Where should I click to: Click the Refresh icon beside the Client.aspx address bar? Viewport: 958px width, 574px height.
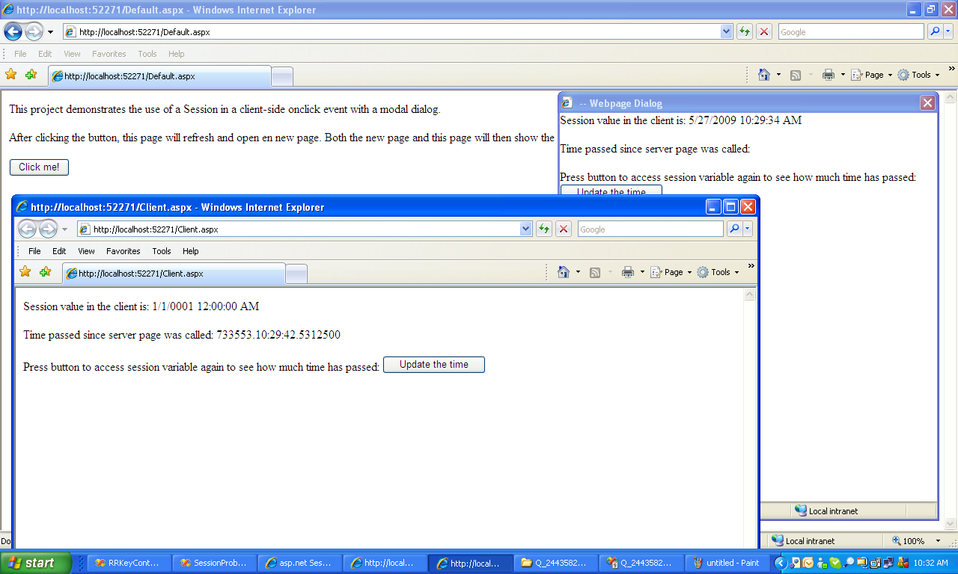pyautogui.click(x=544, y=229)
